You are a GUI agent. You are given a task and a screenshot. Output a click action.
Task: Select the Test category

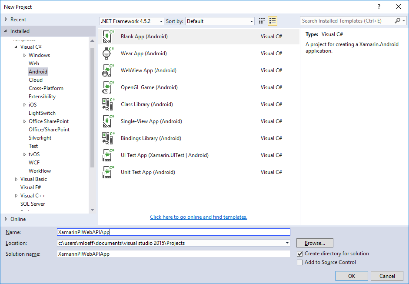pyautogui.click(x=33, y=146)
